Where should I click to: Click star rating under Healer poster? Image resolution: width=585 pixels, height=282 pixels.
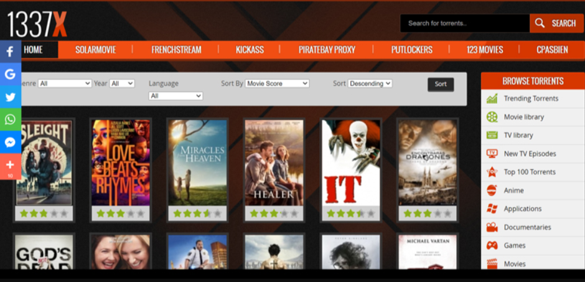pyautogui.click(x=274, y=214)
